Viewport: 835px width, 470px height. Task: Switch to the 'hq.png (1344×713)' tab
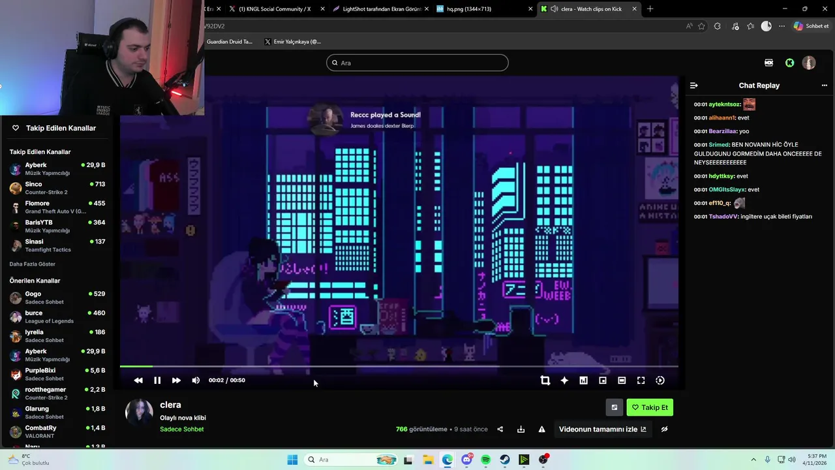pyautogui.click(x=485, y=9)
